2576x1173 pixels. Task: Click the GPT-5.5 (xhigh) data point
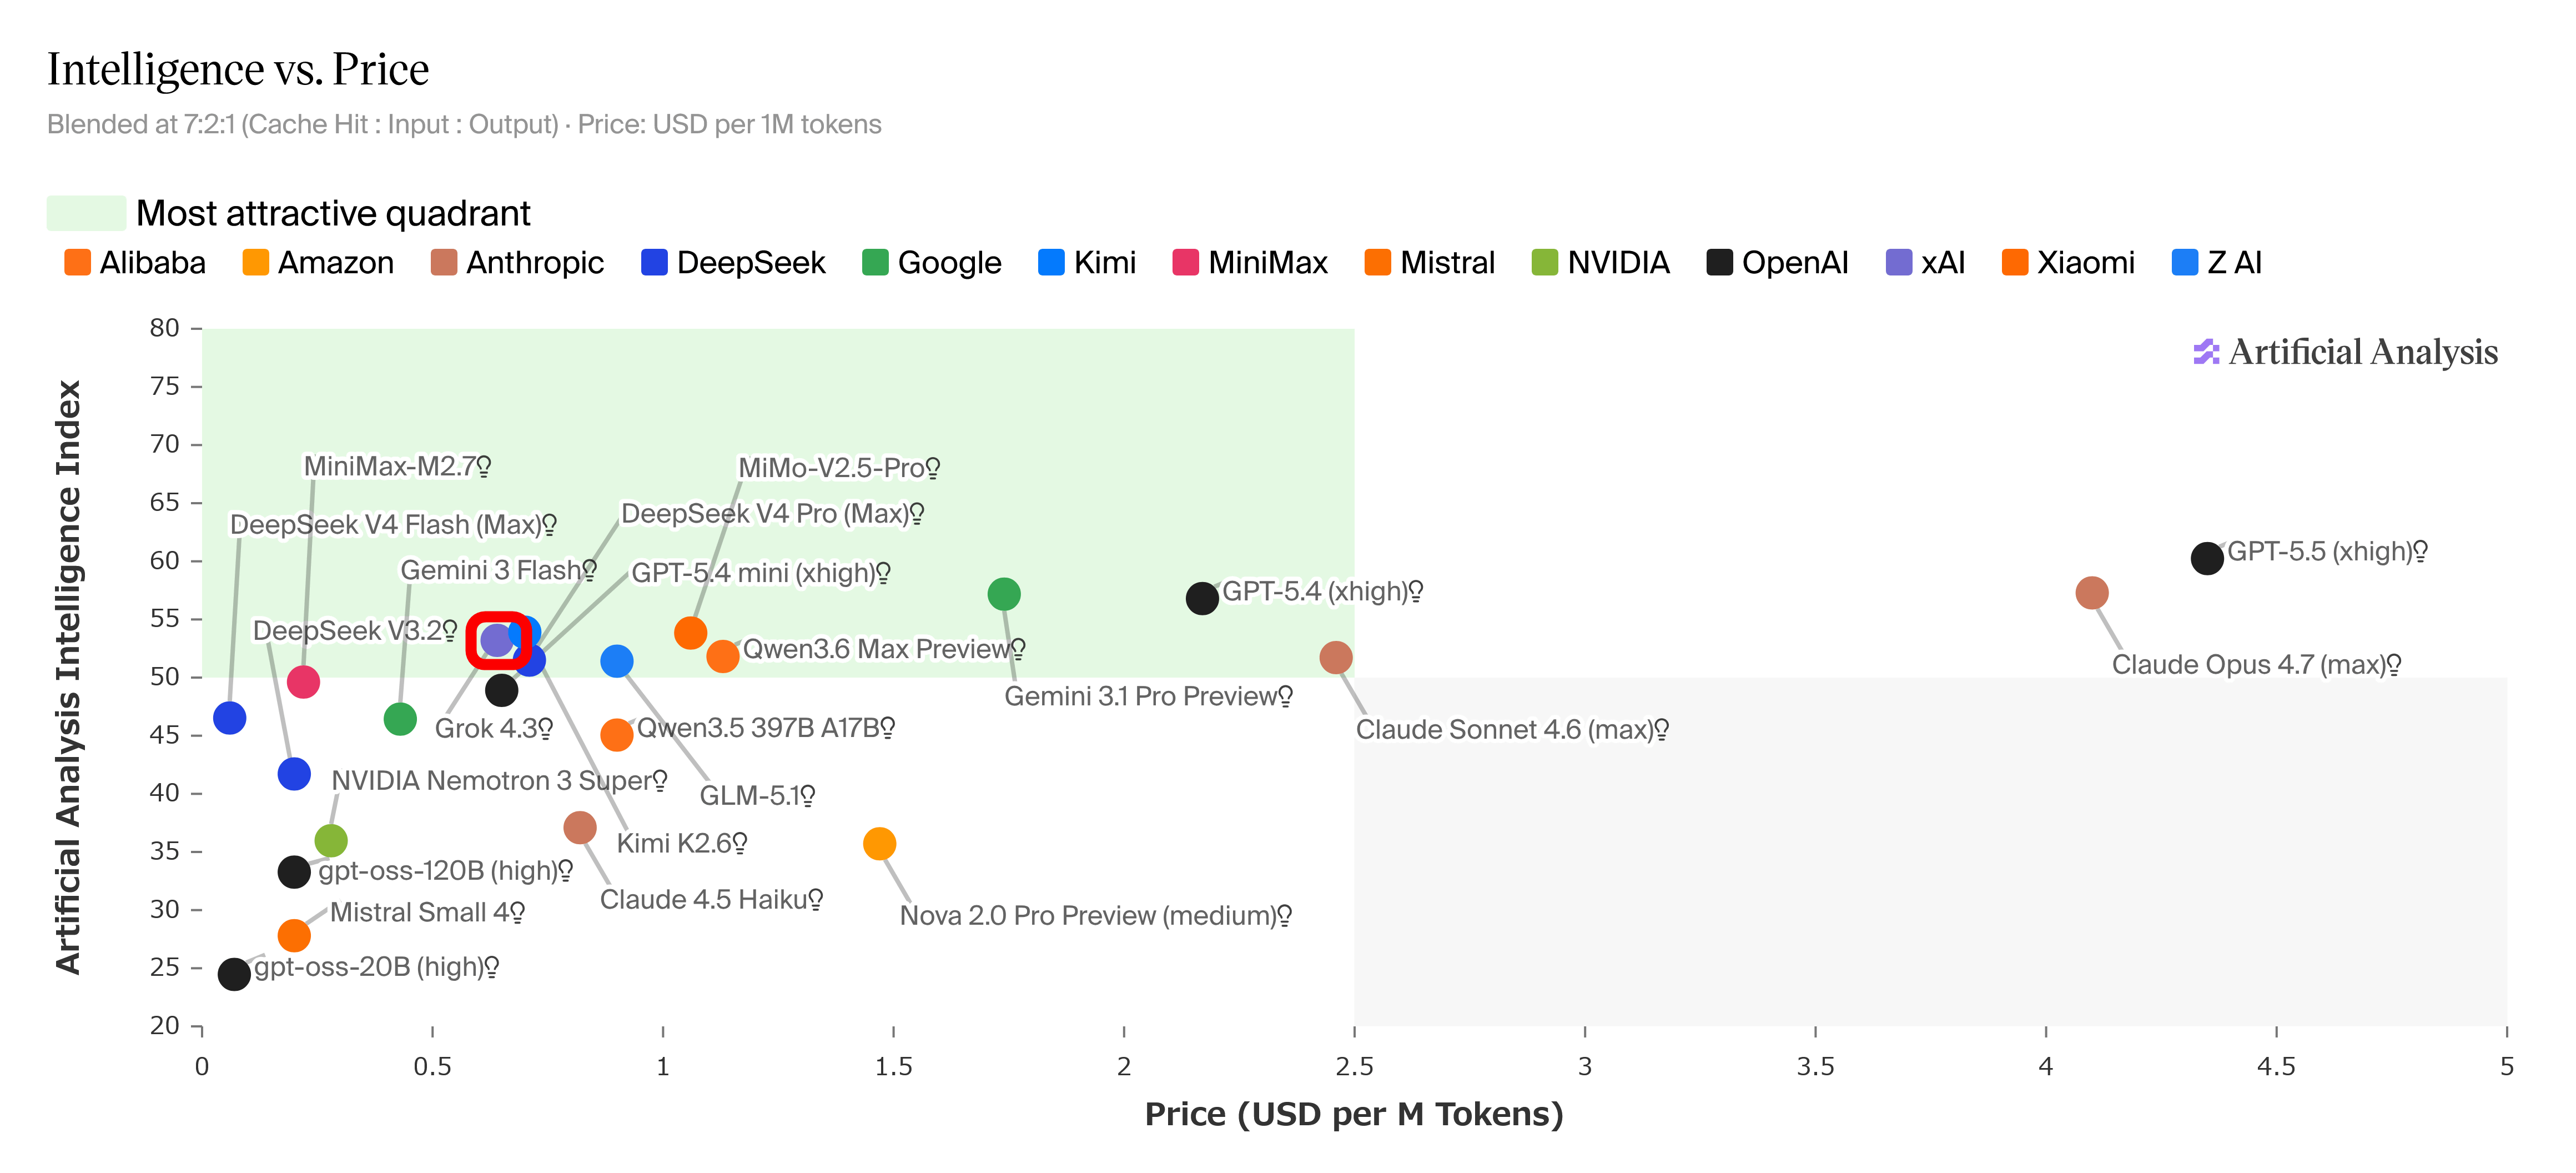tap(2206, 558)
